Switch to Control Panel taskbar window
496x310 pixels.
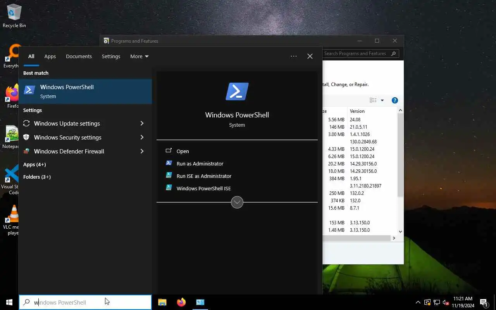200,302
